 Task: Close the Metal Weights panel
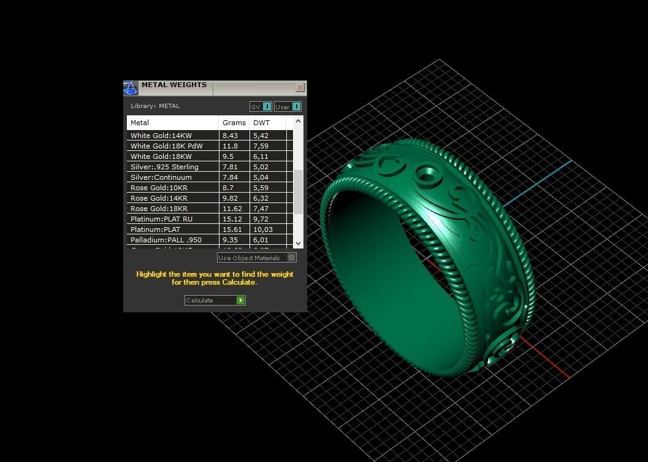(x=300, y=87)
